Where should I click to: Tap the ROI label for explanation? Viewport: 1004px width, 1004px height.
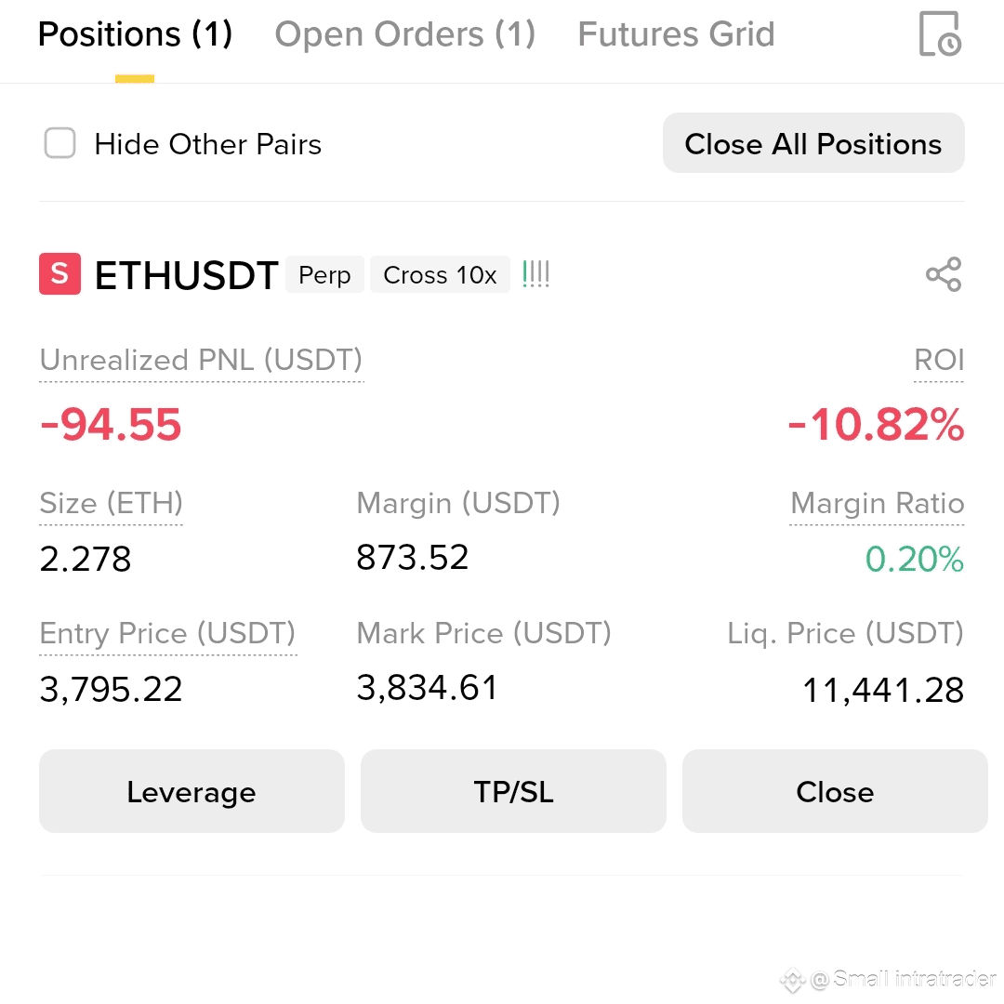(x=939, y=360)
